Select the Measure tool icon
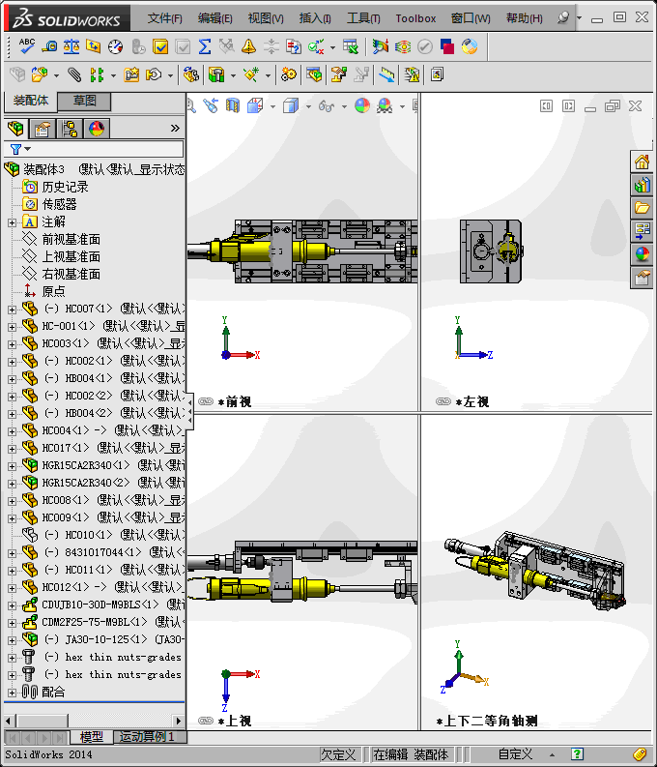 point(49,46)
